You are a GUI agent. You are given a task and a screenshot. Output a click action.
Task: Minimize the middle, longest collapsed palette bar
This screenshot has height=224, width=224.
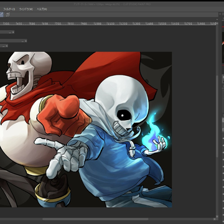click(23, 41)
